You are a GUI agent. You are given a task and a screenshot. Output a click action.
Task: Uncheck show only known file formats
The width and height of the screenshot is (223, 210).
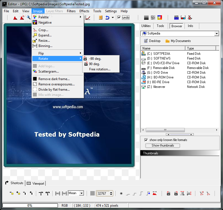point(146,140)
